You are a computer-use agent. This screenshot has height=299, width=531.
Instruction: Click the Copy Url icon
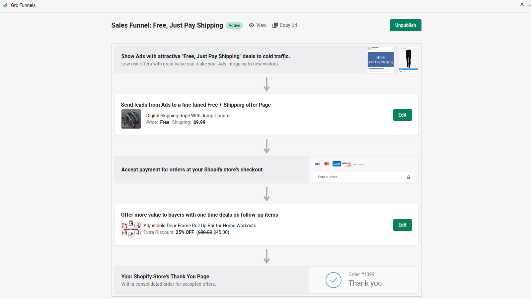point(275,25)
